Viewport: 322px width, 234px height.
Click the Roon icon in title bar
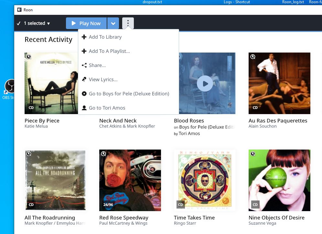[19, 10]
